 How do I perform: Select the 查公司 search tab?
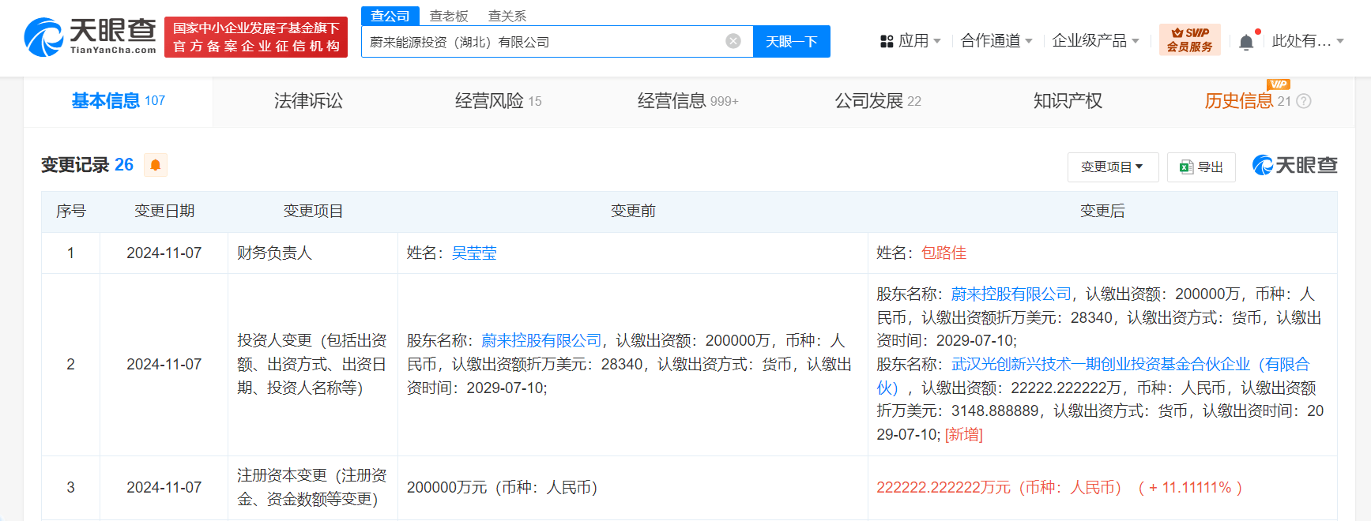(390, 16)
